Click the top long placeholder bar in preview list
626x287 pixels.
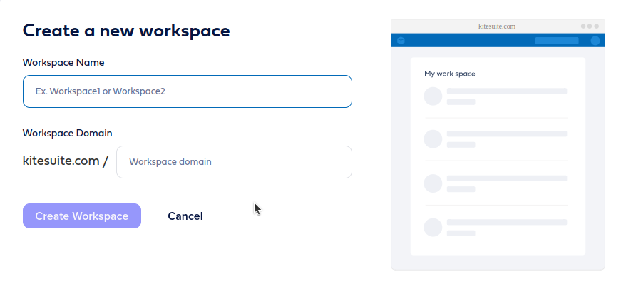click(x=507, y=91)
